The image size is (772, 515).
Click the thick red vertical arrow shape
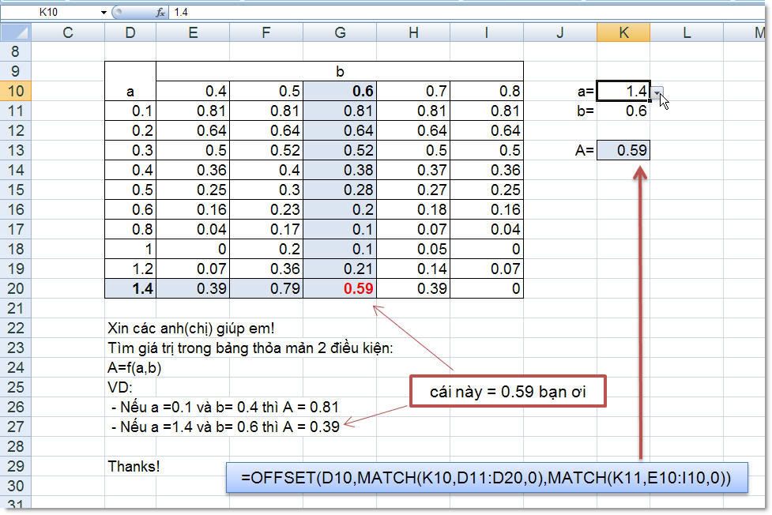(x=640, y=316)
